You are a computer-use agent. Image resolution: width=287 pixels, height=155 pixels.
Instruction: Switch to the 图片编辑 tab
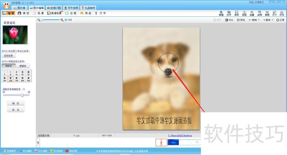(x=37, y=8)
